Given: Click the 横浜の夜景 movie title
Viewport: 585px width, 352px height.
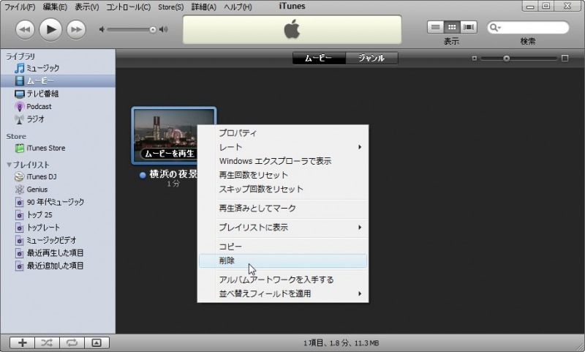Looking at the screenshot, I should [173, 174].
